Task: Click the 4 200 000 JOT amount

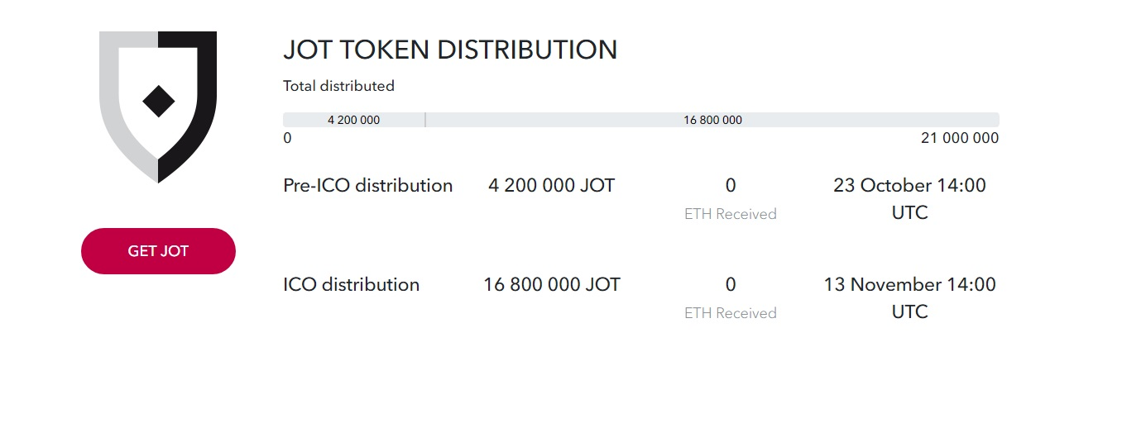Action: (552, 185)
